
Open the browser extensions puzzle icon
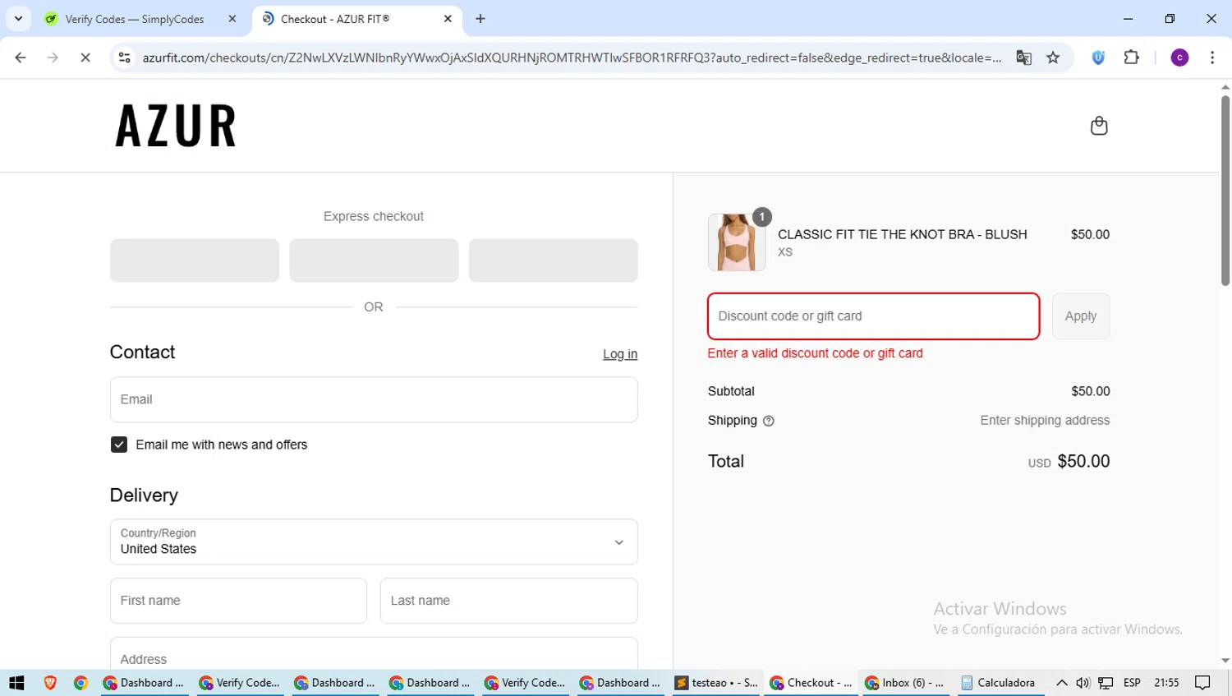tap(1131, 58)
